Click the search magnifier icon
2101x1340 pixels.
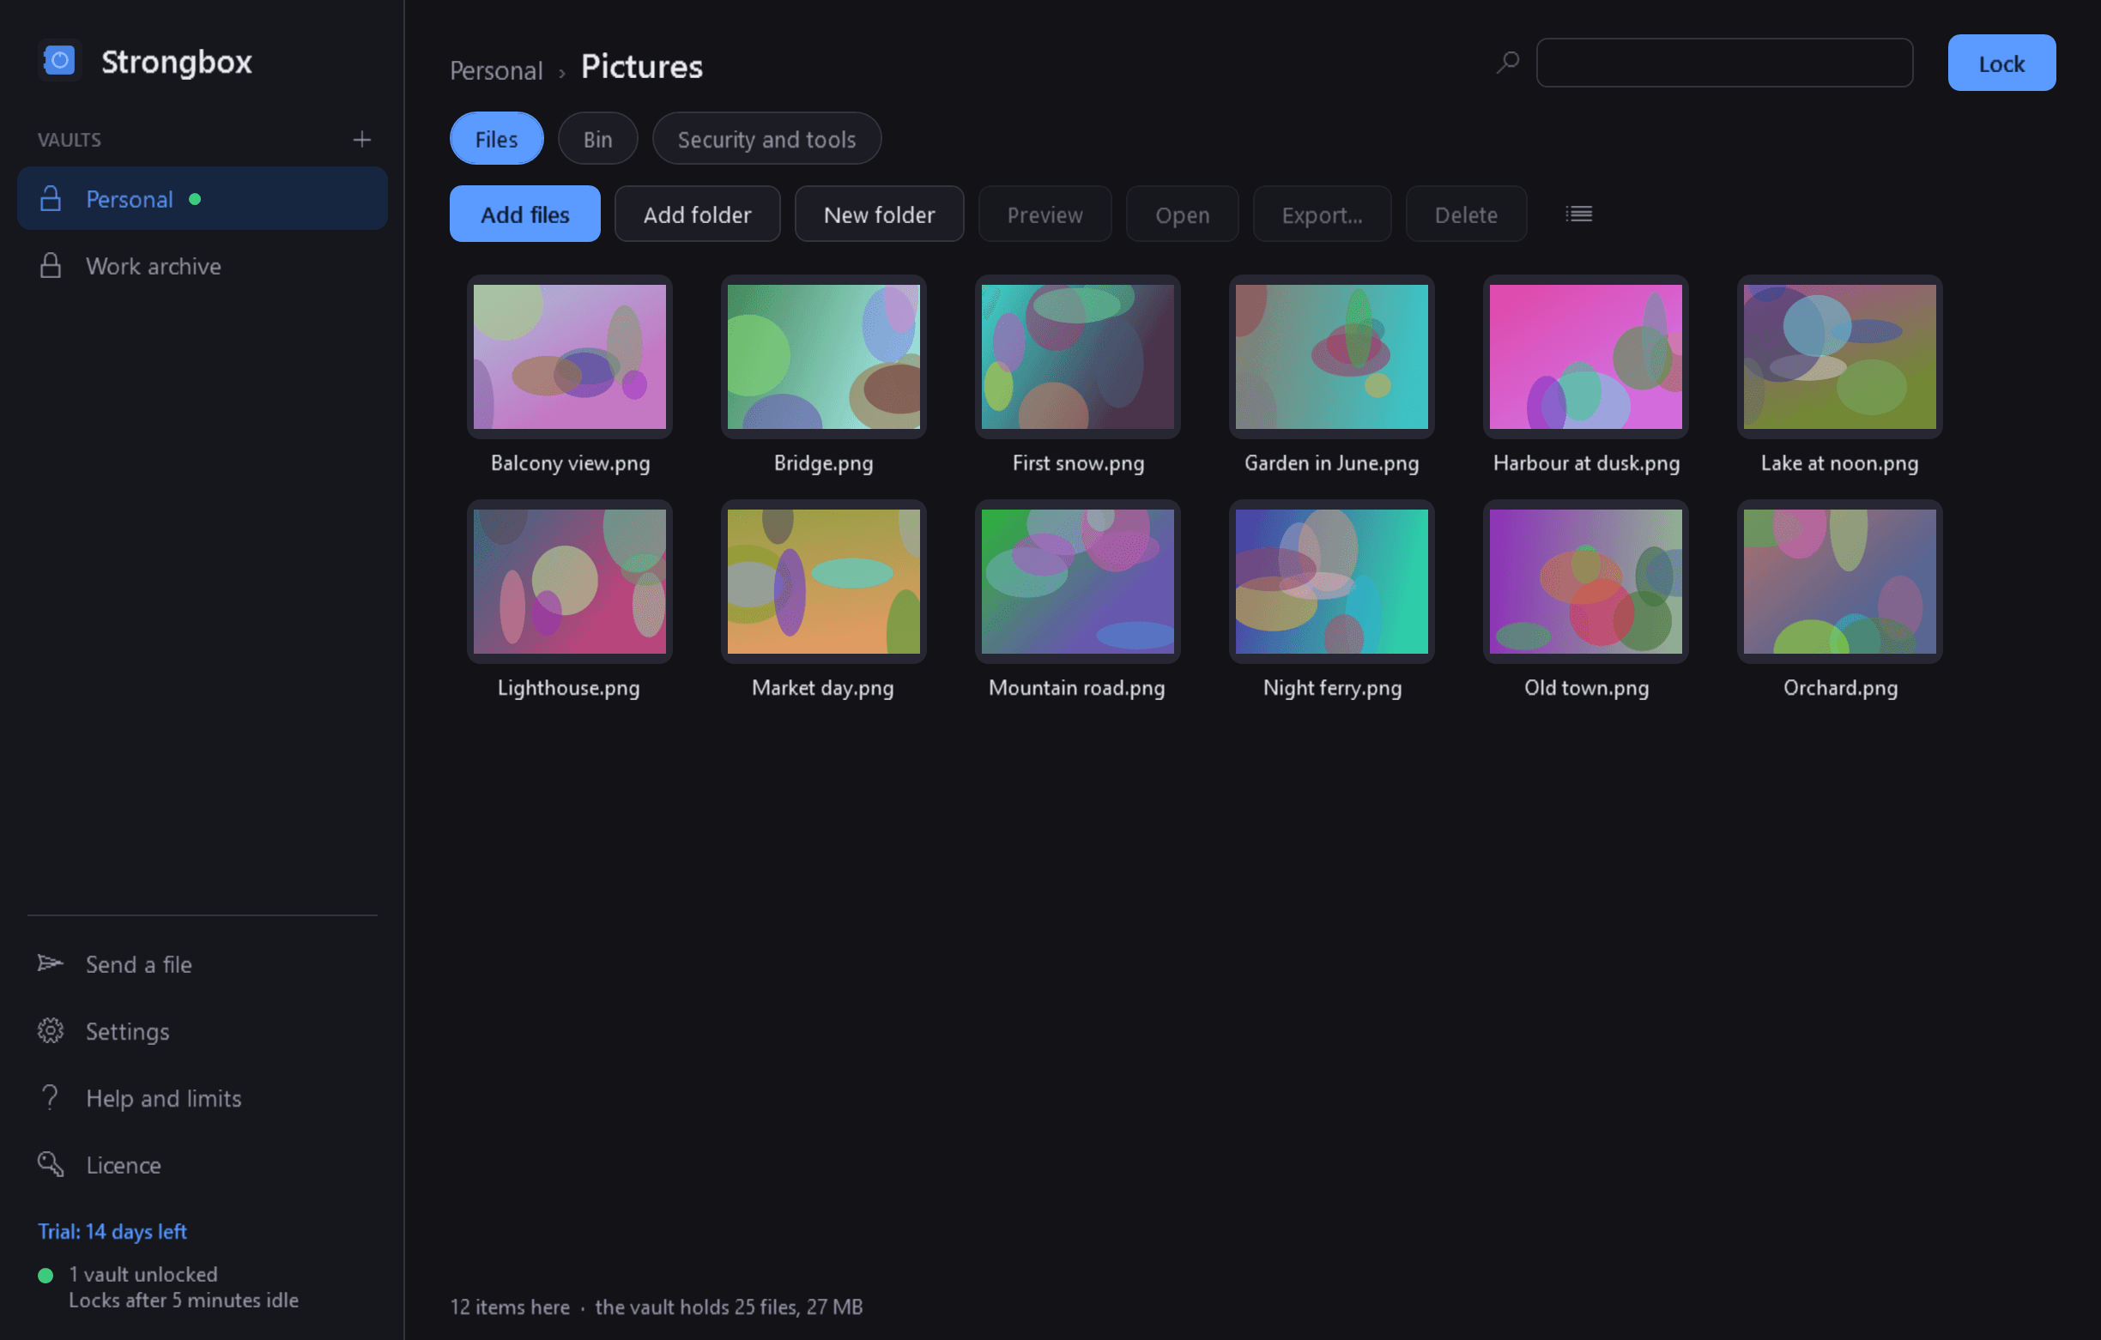[x=1507, y=63]
